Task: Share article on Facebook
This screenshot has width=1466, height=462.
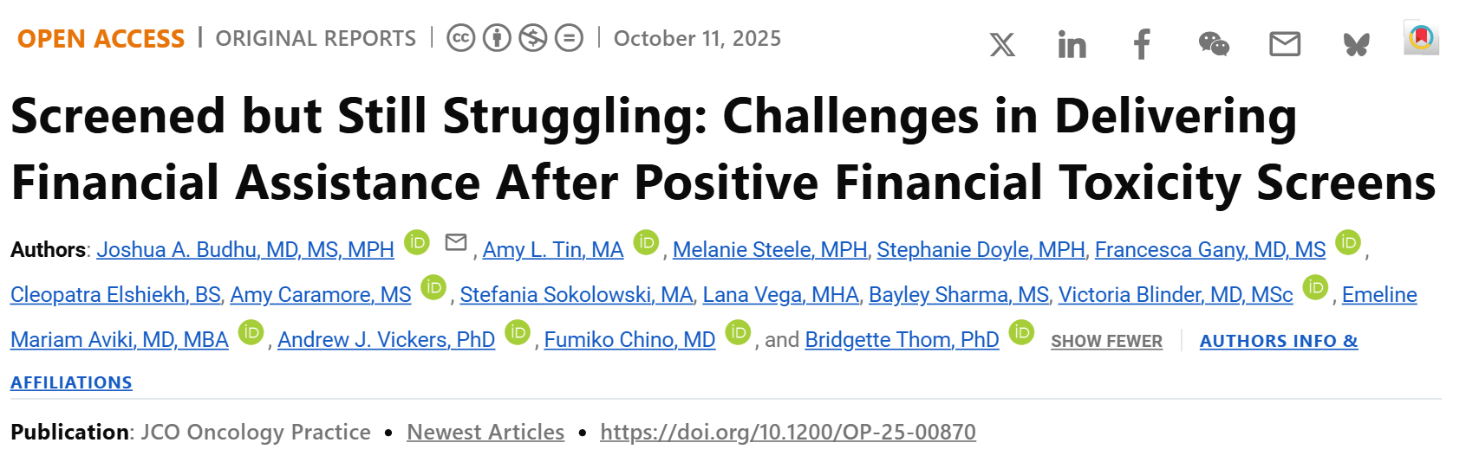Action: tap(1142, 44)
